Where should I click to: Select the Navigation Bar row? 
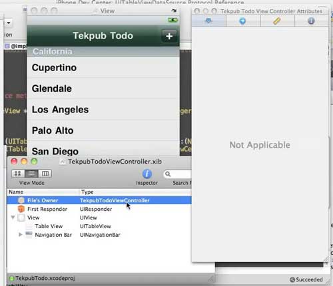pos(99,235)
